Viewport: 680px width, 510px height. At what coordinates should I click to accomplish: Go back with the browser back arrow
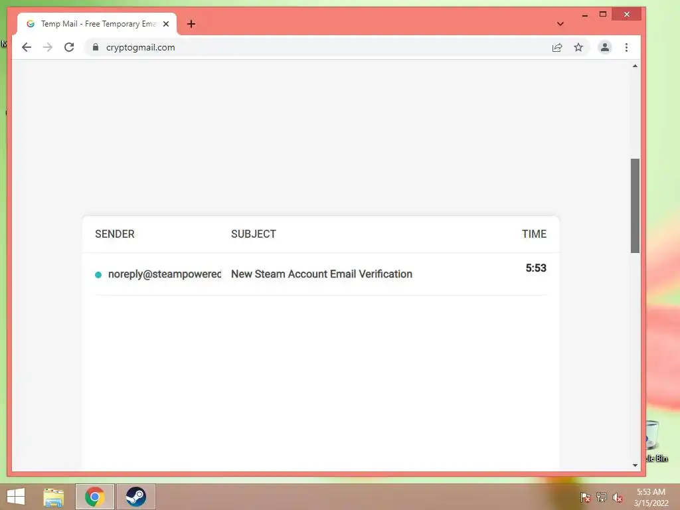click(x=27, y=47)
